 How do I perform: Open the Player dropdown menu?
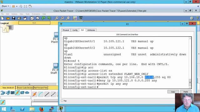point(5,6)
